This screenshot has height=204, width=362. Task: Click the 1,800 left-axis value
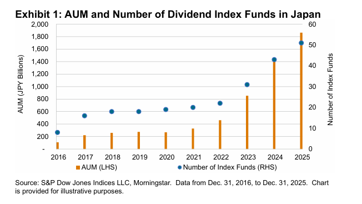point(40,37)
